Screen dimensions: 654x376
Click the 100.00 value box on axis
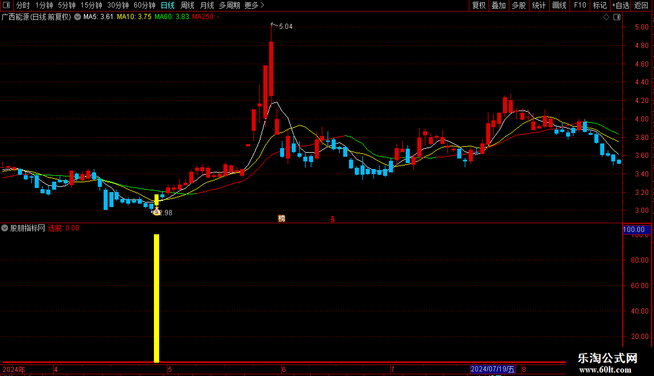[x=637, y=230]
